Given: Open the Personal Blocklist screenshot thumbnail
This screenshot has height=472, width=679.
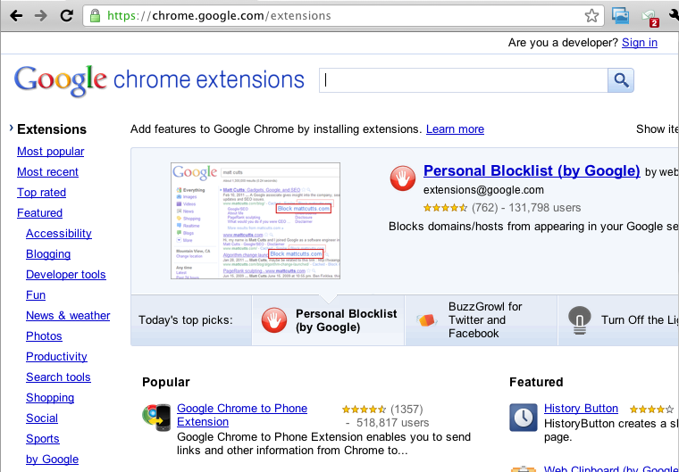Looking at the screenshot, I should pyautogui.click(x=255, y=220).
